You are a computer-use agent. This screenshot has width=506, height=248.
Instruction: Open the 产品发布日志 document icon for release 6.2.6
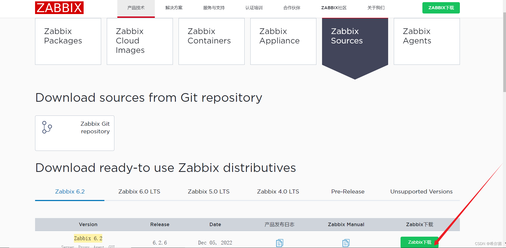click(279, 243)
